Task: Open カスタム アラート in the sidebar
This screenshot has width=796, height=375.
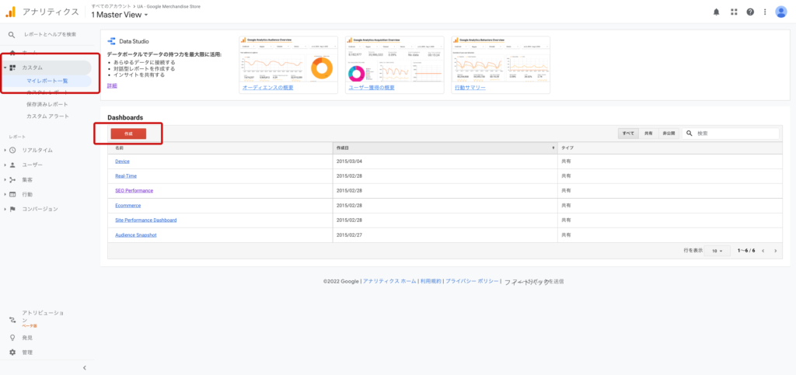Action: coord(47,116)
